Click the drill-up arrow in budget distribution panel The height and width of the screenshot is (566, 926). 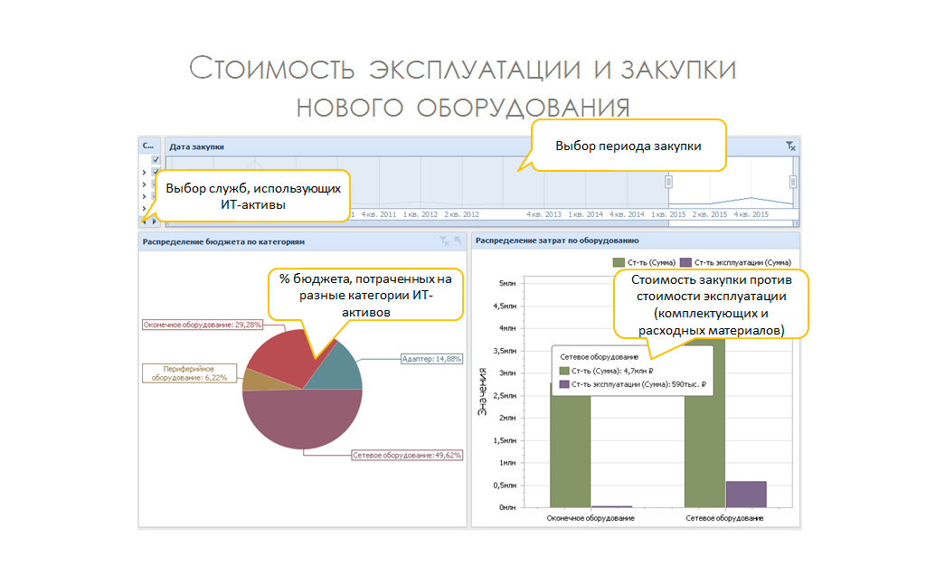pos(458,241)
